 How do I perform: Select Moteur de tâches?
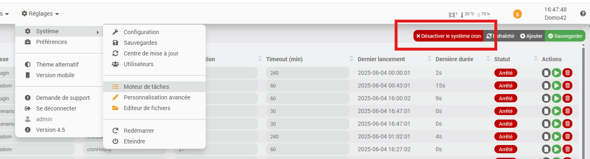[154, 87]
